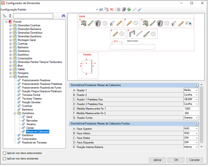
Task: Click the rename configuration icon
Action: [101, 10]
